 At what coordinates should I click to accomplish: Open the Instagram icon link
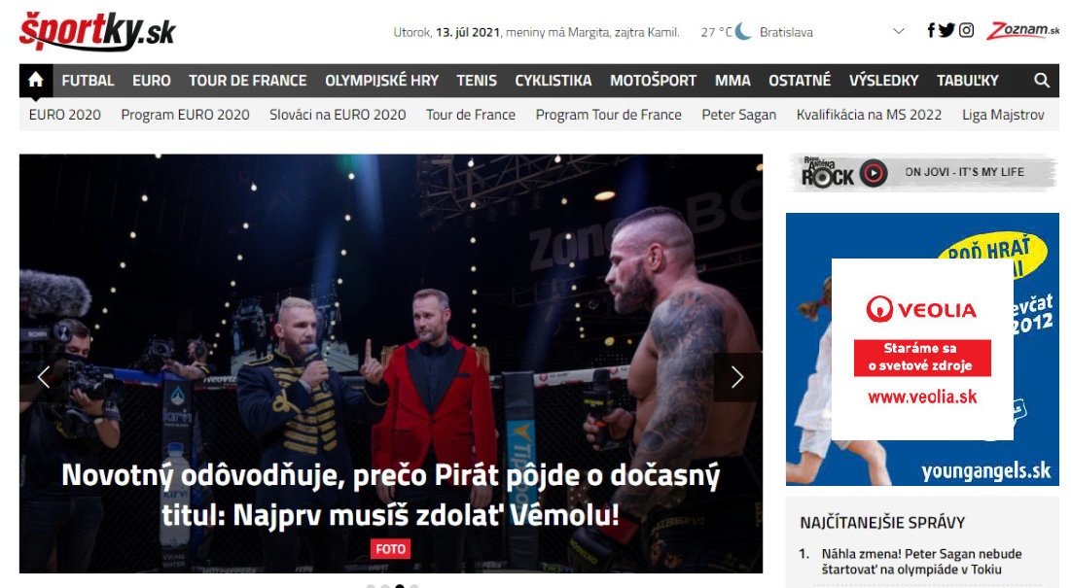966,30
